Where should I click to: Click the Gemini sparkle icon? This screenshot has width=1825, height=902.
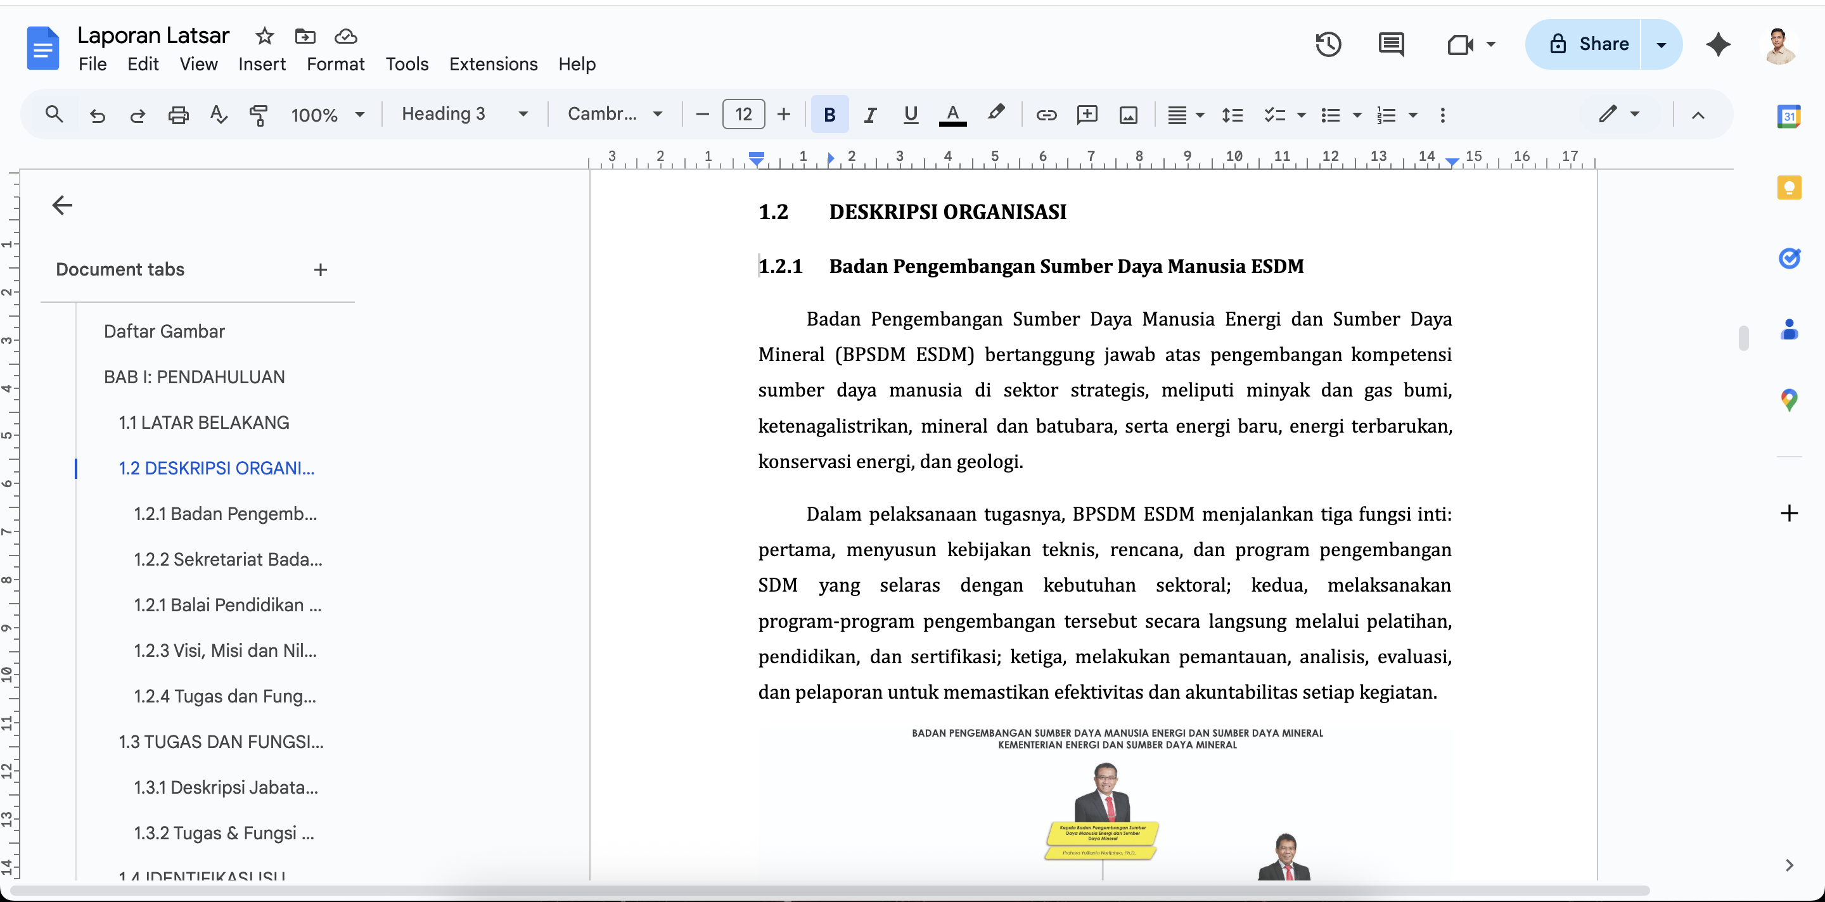point(1718,44)
